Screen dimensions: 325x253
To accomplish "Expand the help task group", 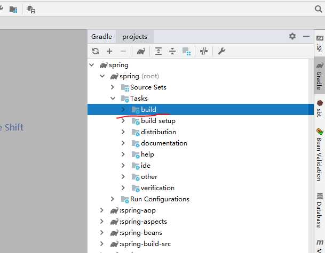I will [123, 154].
